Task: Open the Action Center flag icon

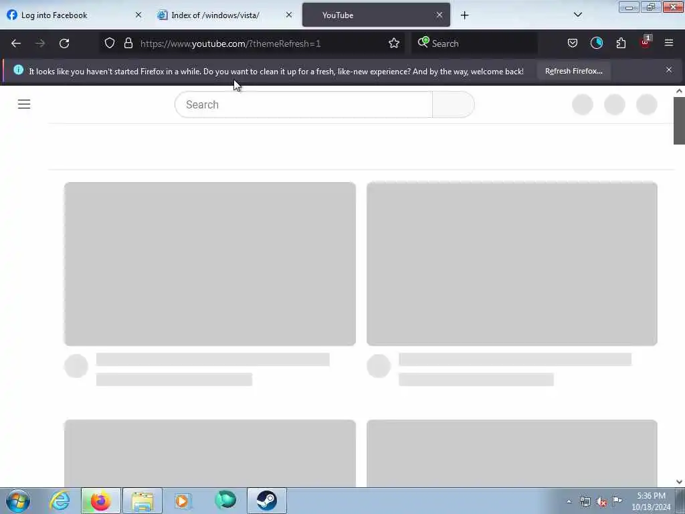Action: pyautogui.click(x=617, y=501)
